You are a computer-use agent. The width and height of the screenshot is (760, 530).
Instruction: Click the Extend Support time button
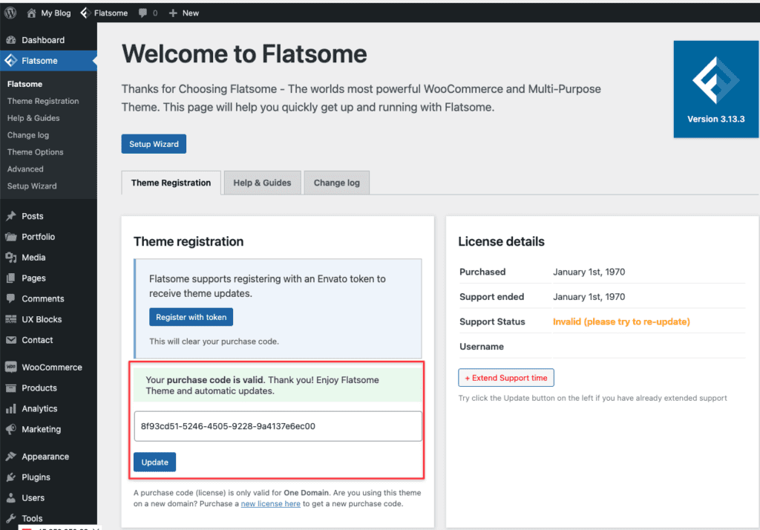[x=506, y=378]
